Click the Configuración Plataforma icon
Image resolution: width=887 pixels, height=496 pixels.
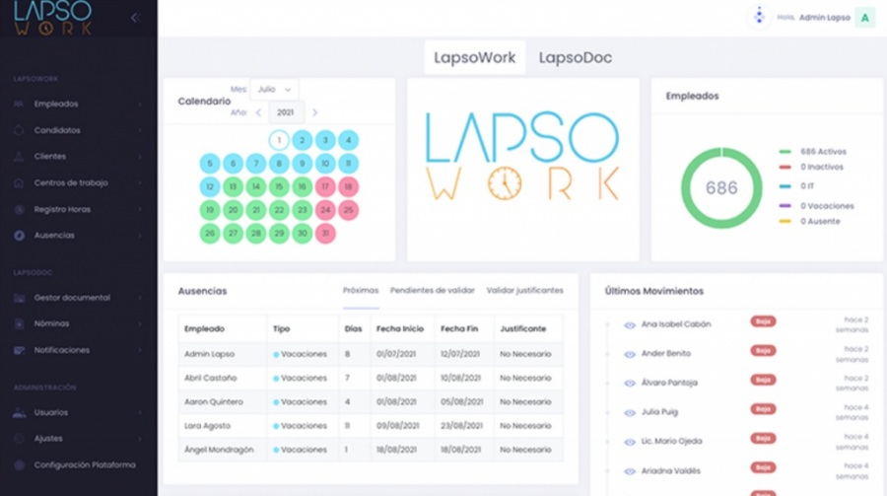click(x=19, y=464)
